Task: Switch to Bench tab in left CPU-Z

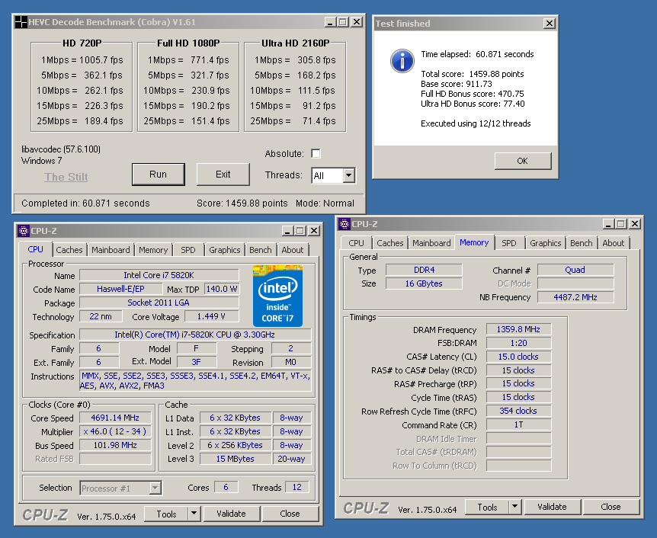Action: tap(260, 250)
